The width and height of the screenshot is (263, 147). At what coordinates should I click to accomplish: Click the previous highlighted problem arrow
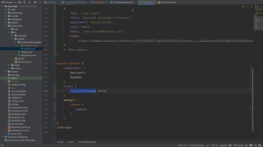[x=248, y=7]
